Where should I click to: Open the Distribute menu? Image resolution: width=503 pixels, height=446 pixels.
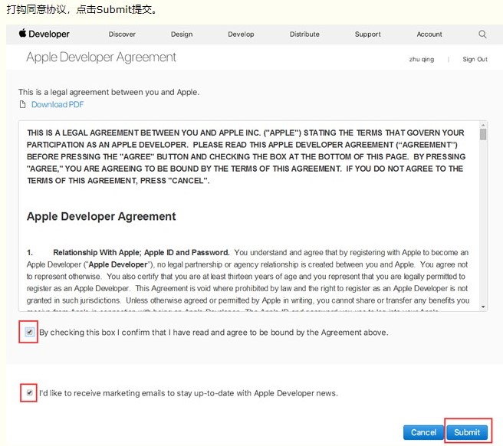tap(304, 34)
